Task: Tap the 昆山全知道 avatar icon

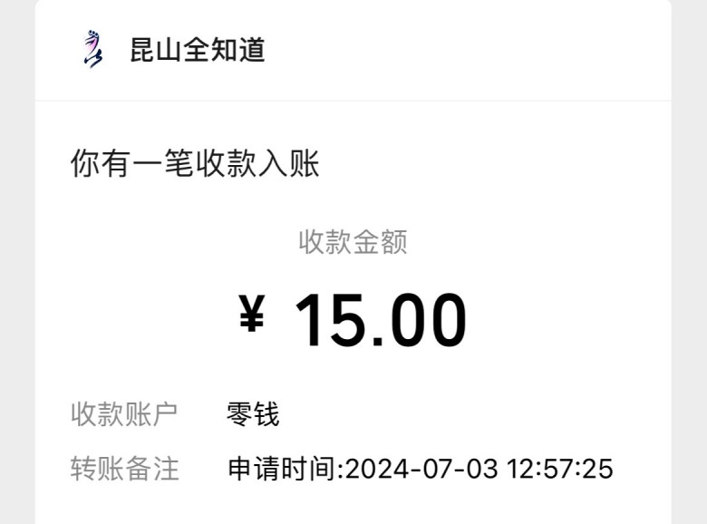Action: 91,49
